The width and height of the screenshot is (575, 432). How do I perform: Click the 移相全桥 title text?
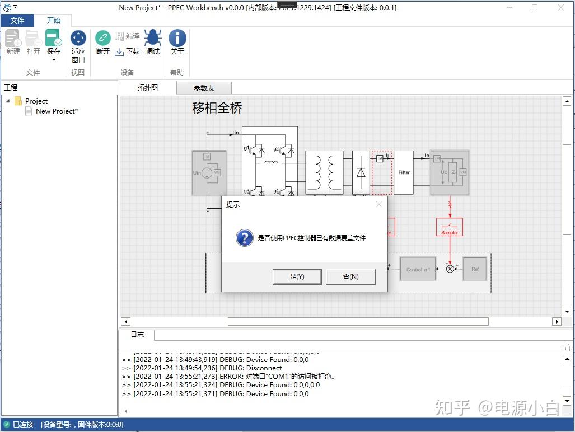(x=217, y=108)
